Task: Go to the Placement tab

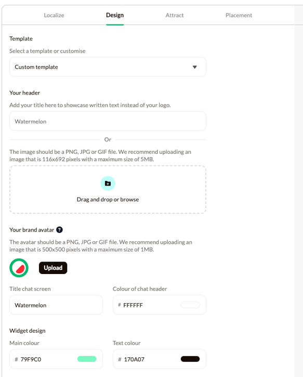Action: [239, 15]
